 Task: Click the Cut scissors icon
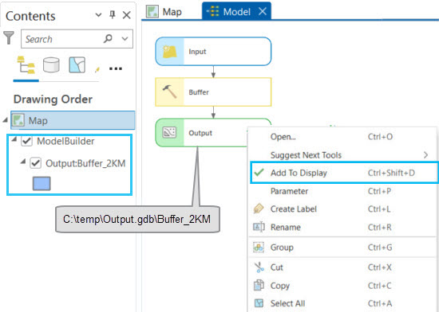259,267
